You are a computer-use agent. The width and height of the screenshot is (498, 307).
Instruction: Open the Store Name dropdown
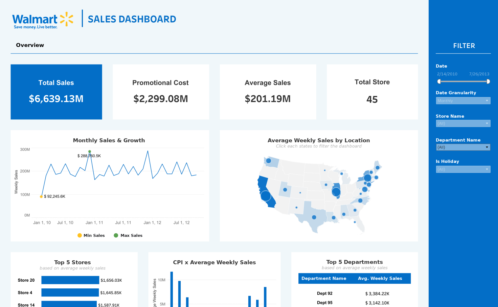(463, 123)
